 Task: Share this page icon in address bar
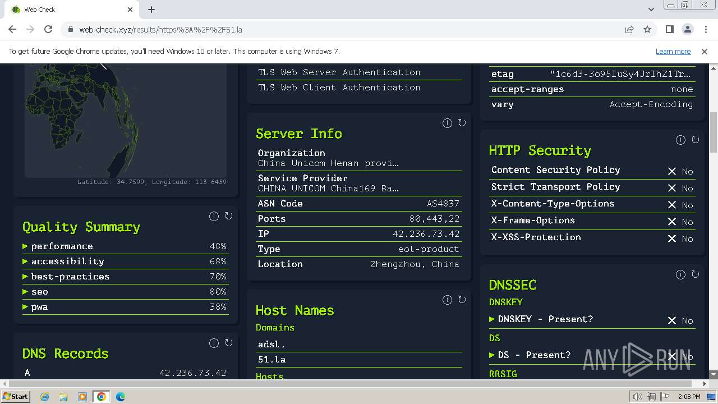click(x=629, y=29)
